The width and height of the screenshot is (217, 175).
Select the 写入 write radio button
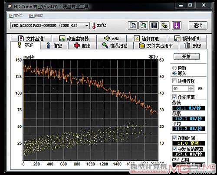(x=174, y=73)
